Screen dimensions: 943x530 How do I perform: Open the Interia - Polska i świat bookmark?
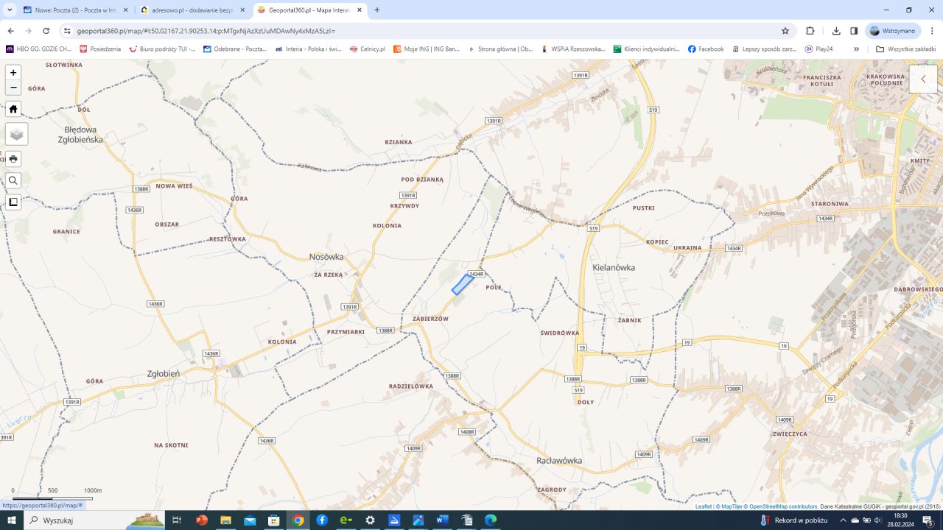309,49
